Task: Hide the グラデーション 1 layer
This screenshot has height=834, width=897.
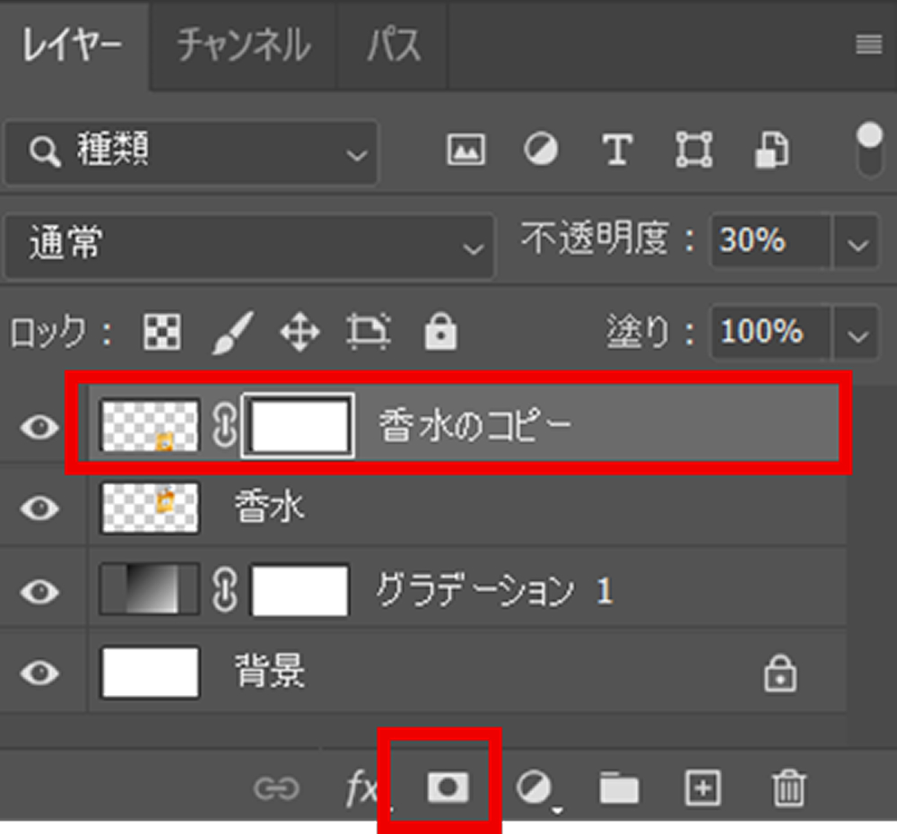Action: pos(39,591)
